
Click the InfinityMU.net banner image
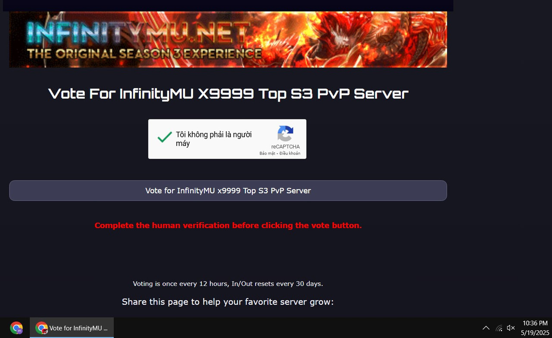tap(228, 39)
